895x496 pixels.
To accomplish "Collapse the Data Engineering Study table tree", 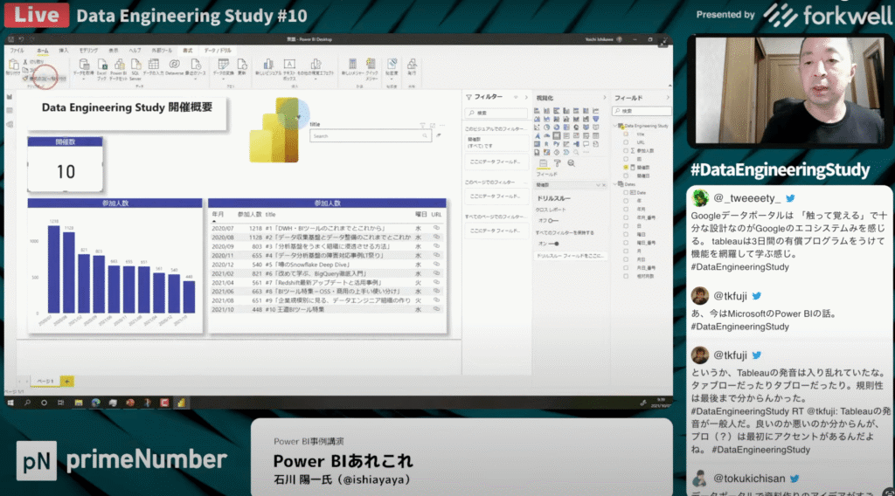I will pos(614,126).
